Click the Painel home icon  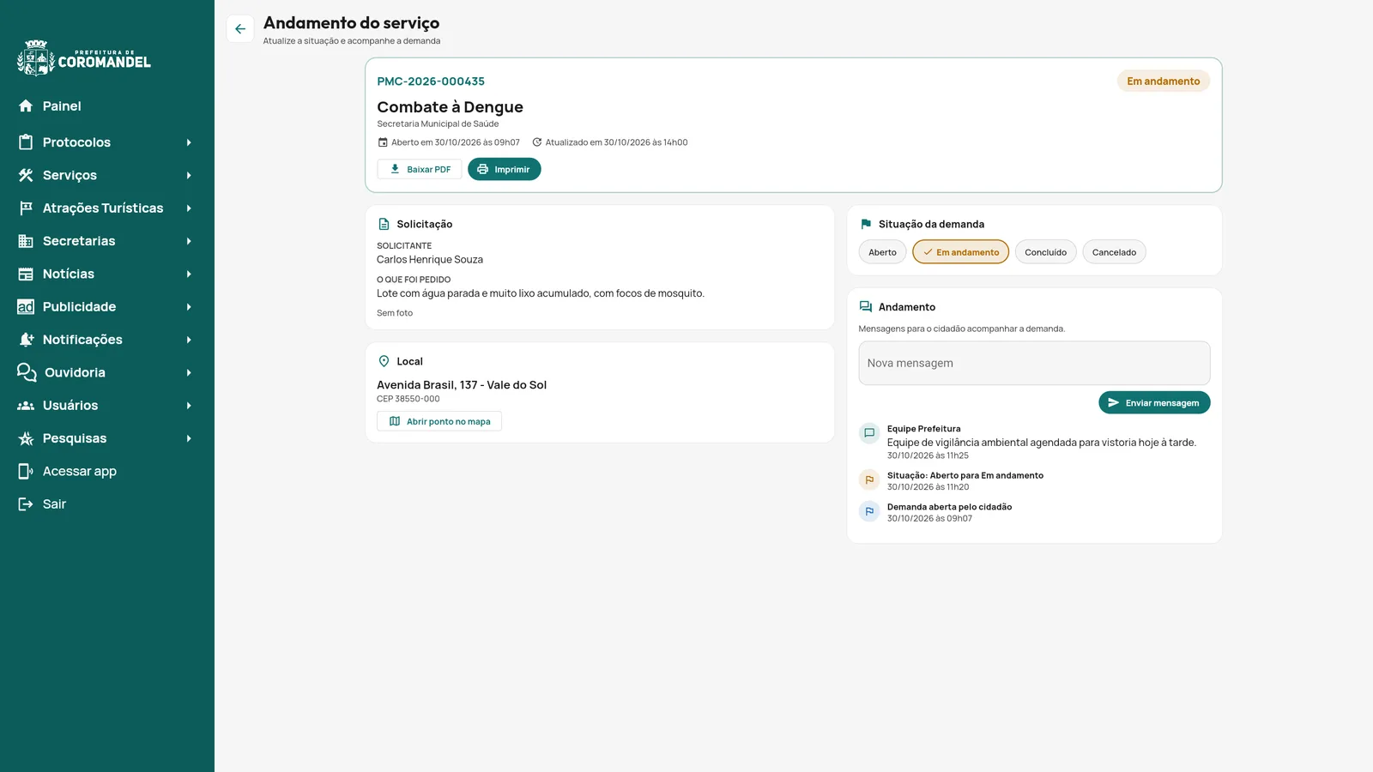click(x=26, y=106)
